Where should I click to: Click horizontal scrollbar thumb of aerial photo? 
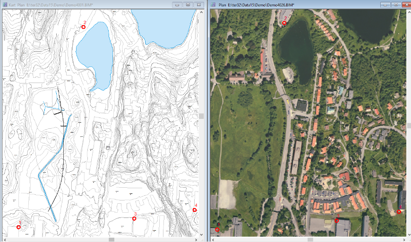308,239
